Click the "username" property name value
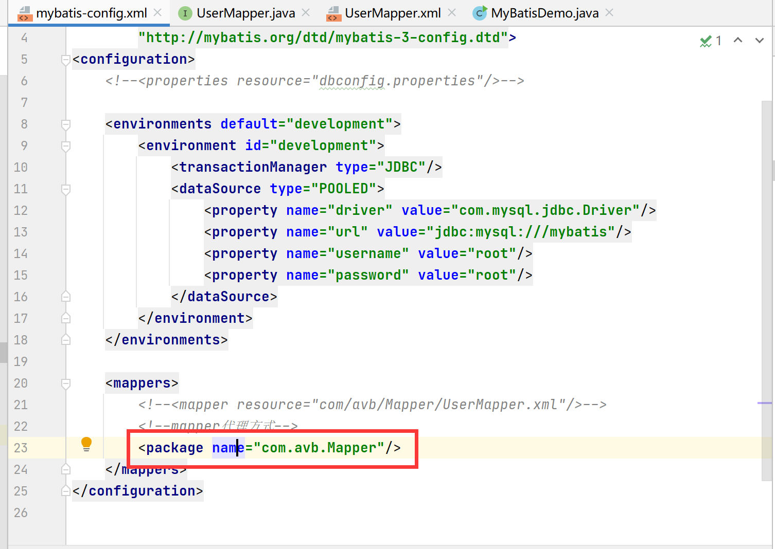This screenshot has width=775, height=549. pyautogui.click(x=368, y=253)
